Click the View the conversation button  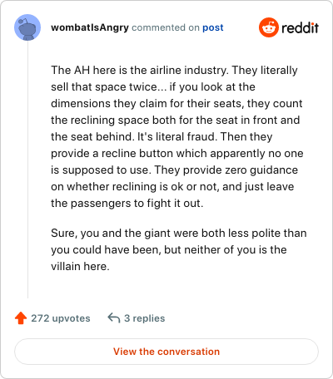(166, 352)
